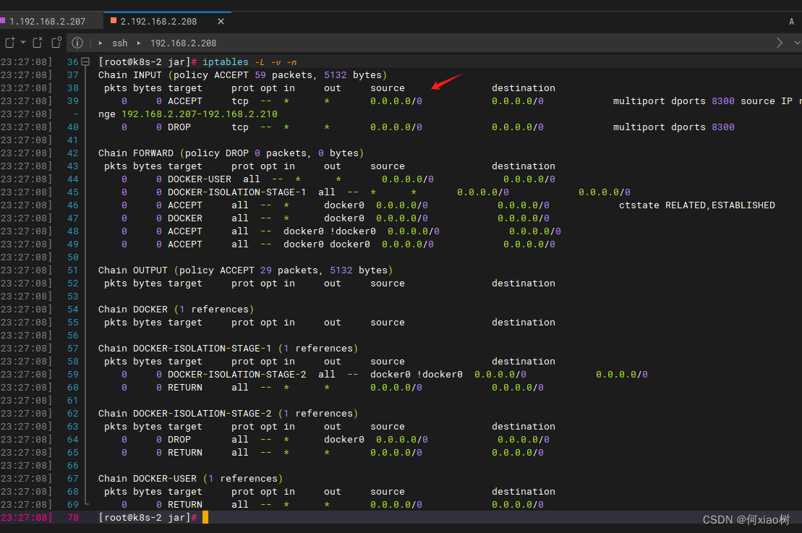Click the RETURN target on line 69

coord(185,504)
